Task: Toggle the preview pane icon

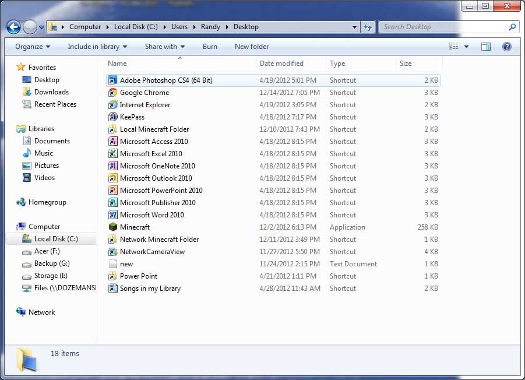Action: pos(486,47)
